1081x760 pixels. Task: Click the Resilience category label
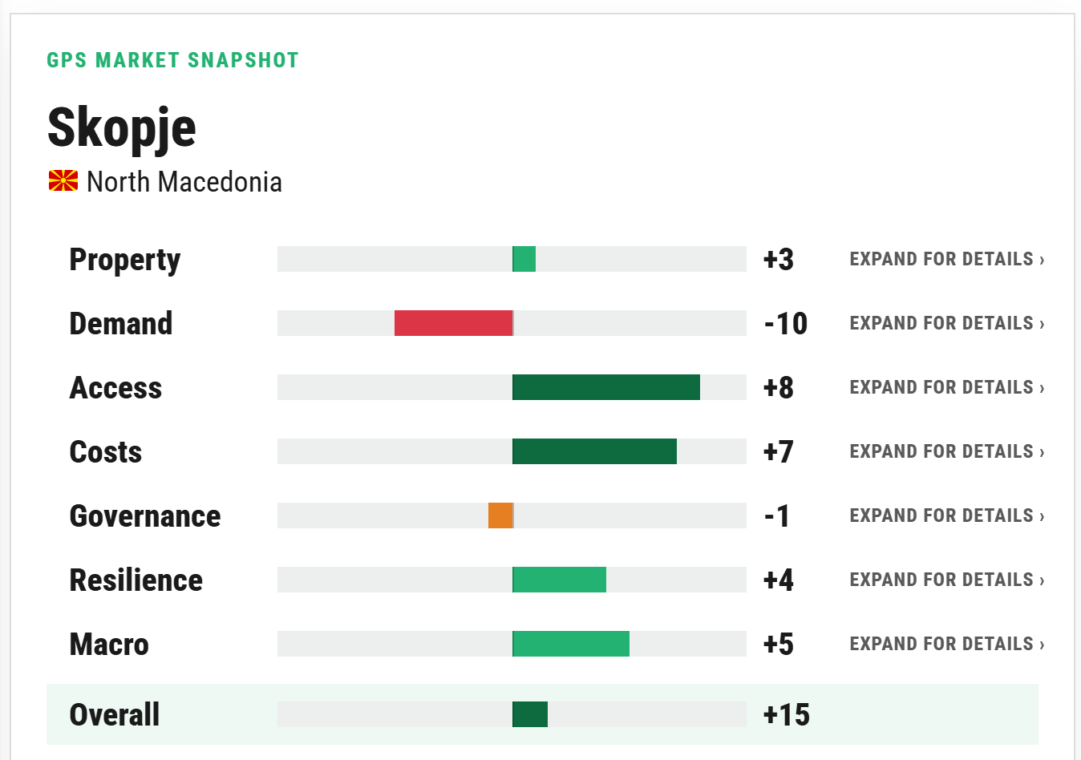click(136, 580)
